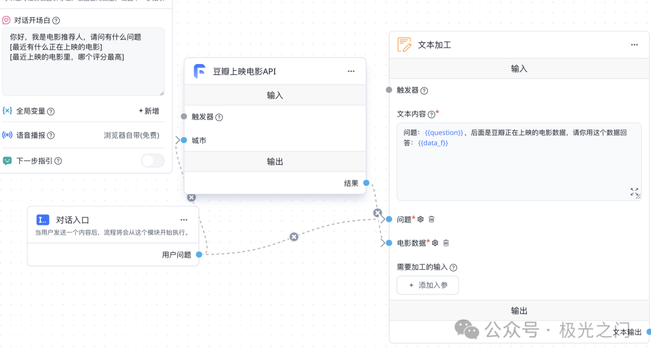Click the help icon beside 下一步指引
Screen dimensions: 651x356
[58, 161]
